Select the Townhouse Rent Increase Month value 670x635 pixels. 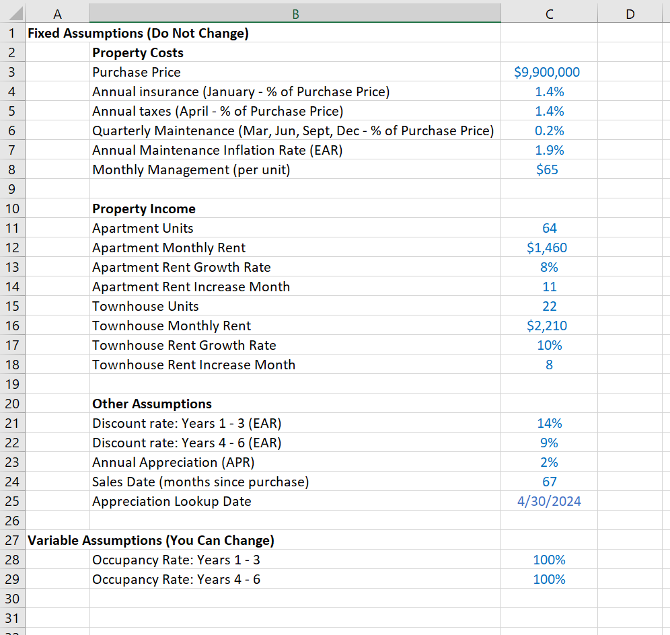tap(549, 365)
